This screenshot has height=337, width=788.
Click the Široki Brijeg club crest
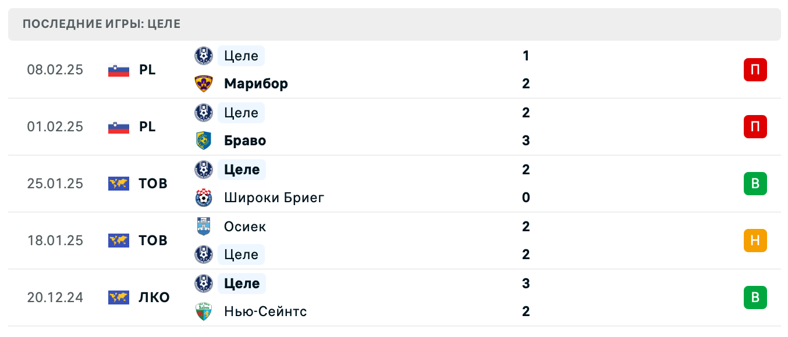coord(204,198)
